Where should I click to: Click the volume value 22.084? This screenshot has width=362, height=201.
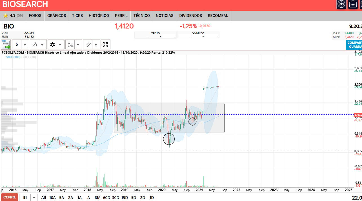29,33
